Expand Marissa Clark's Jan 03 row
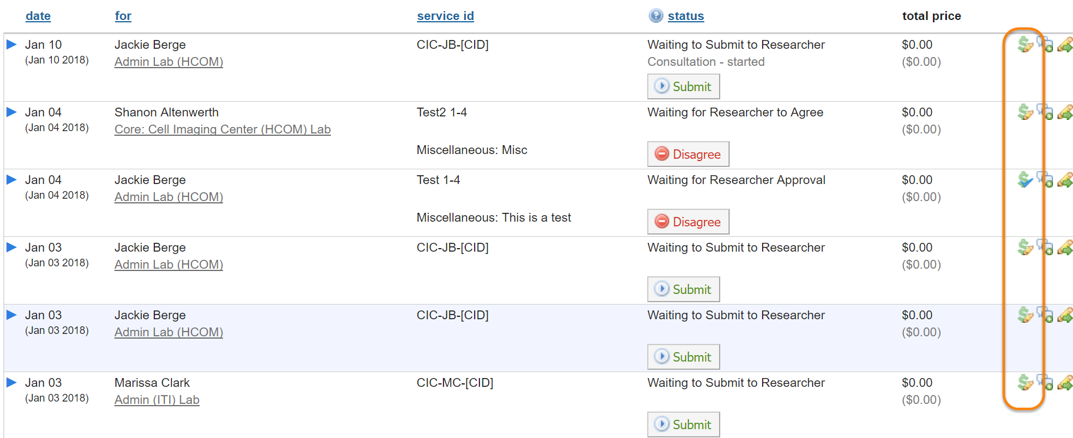This screenshot has height=438, width=1073. (11, 383)
